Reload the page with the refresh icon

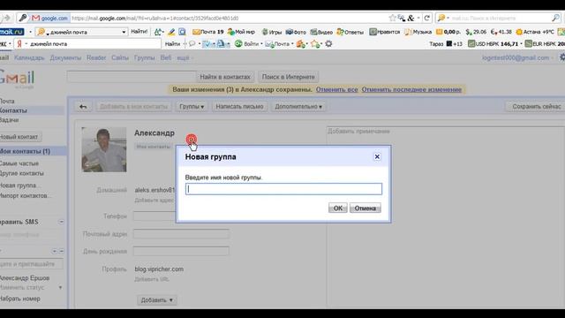(427, 18)
